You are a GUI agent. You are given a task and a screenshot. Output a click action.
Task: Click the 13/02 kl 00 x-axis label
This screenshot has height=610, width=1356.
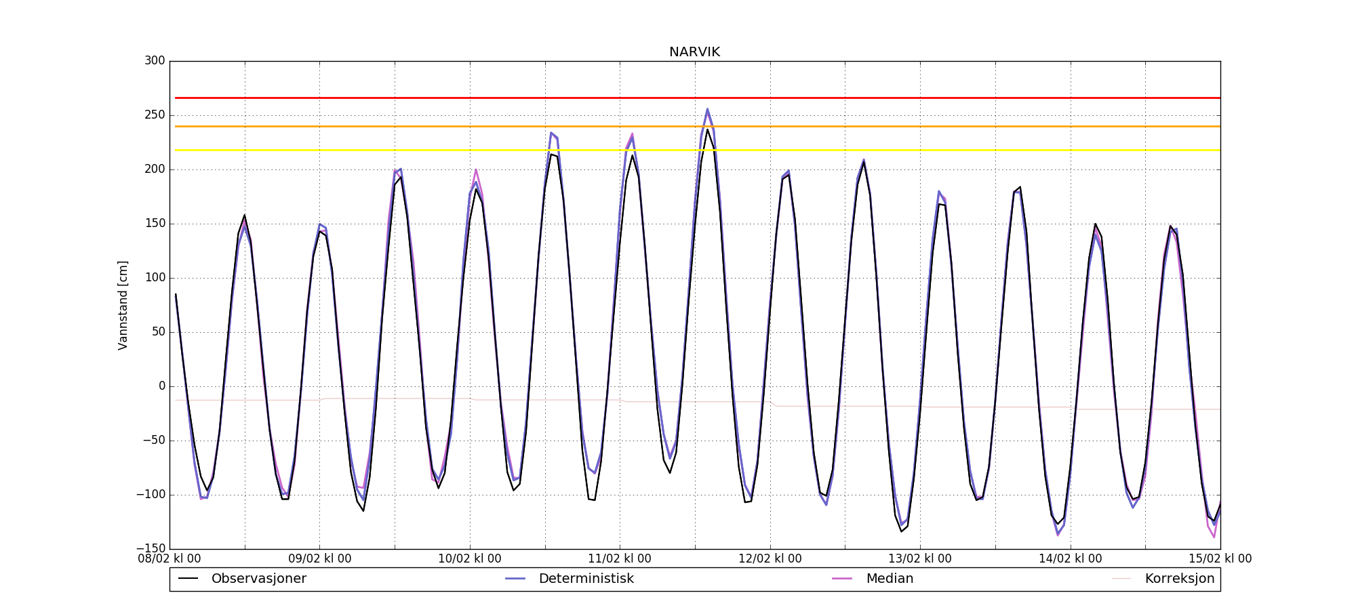click(920, 559)
